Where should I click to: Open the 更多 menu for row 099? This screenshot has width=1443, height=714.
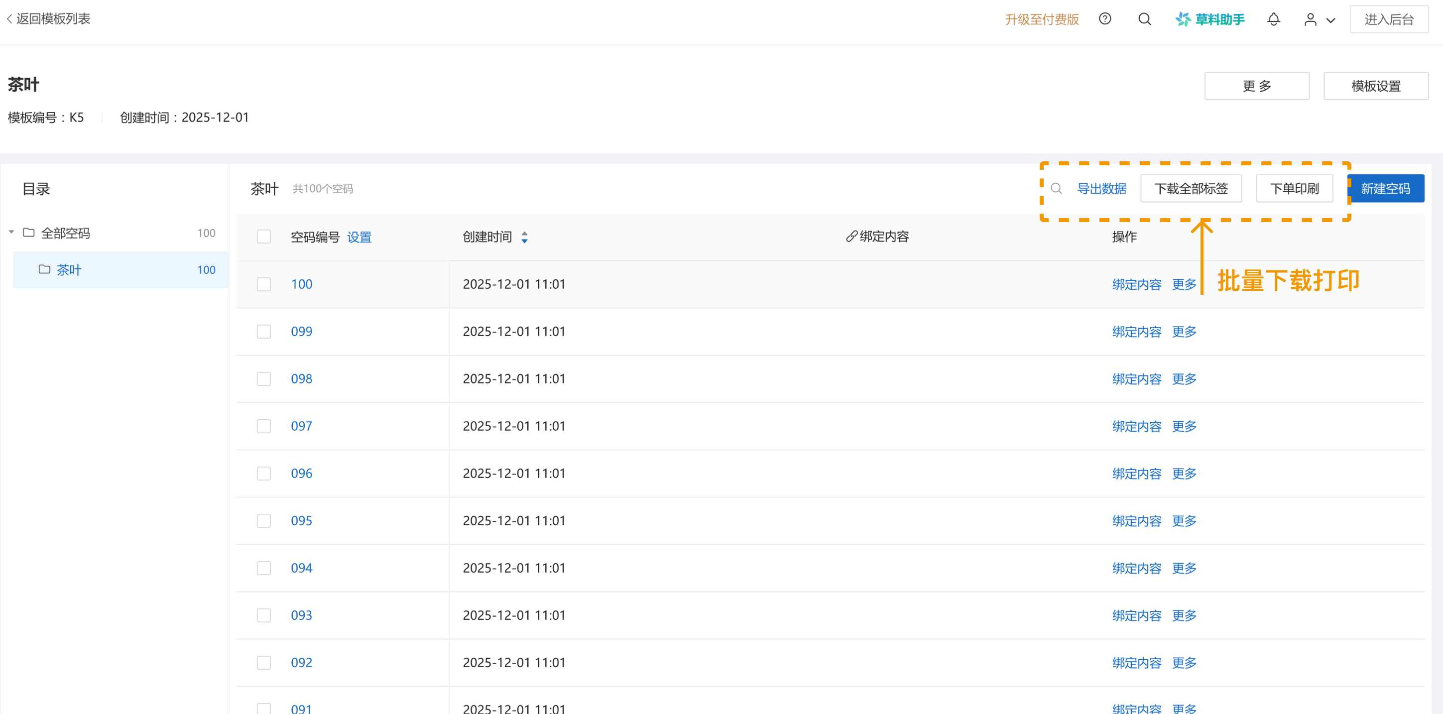pyautogui.click(x=1184, y=332)
